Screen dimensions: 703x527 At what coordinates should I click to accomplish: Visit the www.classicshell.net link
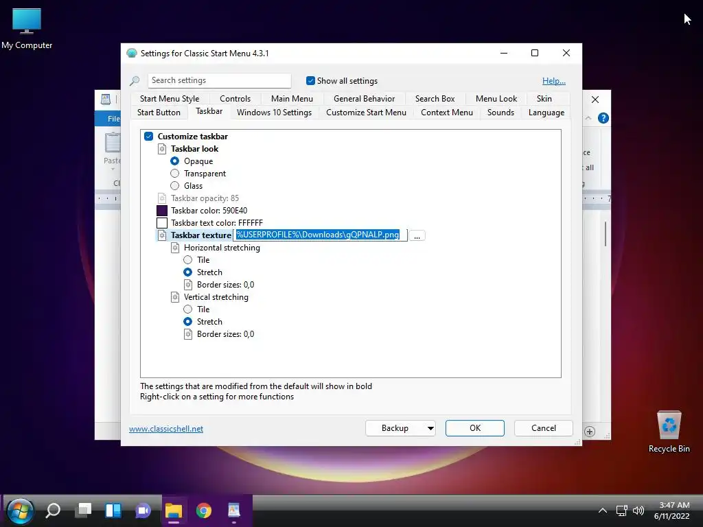pos(166,429)
